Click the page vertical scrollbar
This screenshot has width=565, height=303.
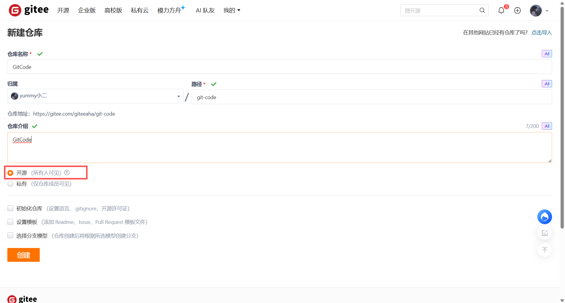pos(562,118)
